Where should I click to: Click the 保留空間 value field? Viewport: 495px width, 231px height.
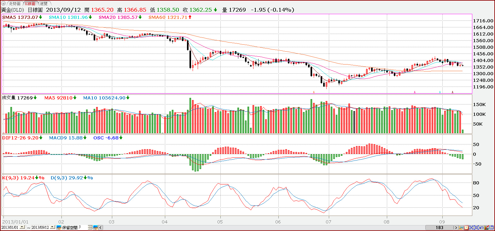[83, 227]
